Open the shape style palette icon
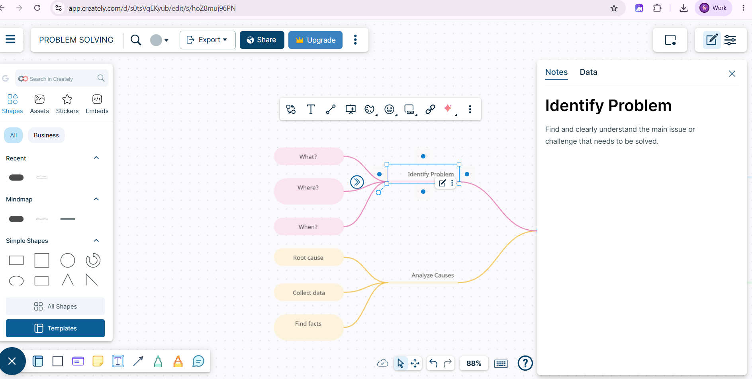 [x=370, y=109]
